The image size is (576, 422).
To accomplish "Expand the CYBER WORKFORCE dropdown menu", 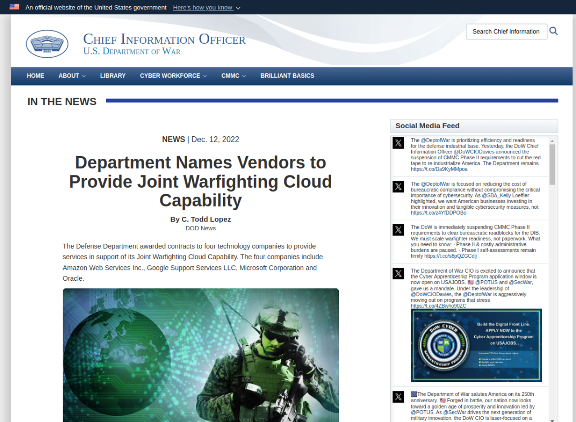I will tap(173, 76).
